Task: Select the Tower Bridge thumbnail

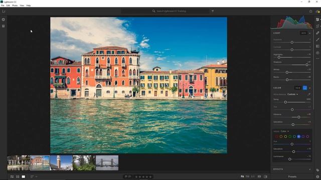Action: click(x=107, y=163)
